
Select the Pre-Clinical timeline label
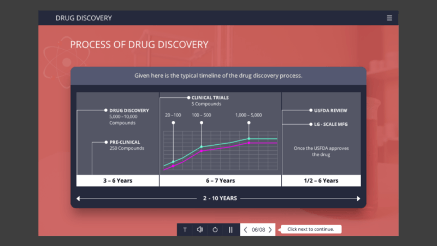coord(125,142)
